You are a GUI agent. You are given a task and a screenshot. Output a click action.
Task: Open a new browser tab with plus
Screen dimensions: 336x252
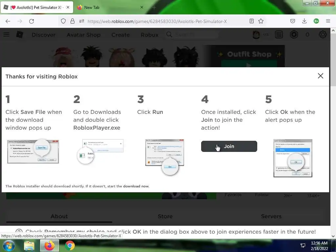click(x=154, y=8)
